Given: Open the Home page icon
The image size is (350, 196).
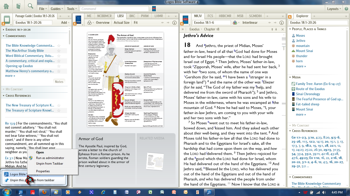Looking at the screenshot, I should 6,6.
